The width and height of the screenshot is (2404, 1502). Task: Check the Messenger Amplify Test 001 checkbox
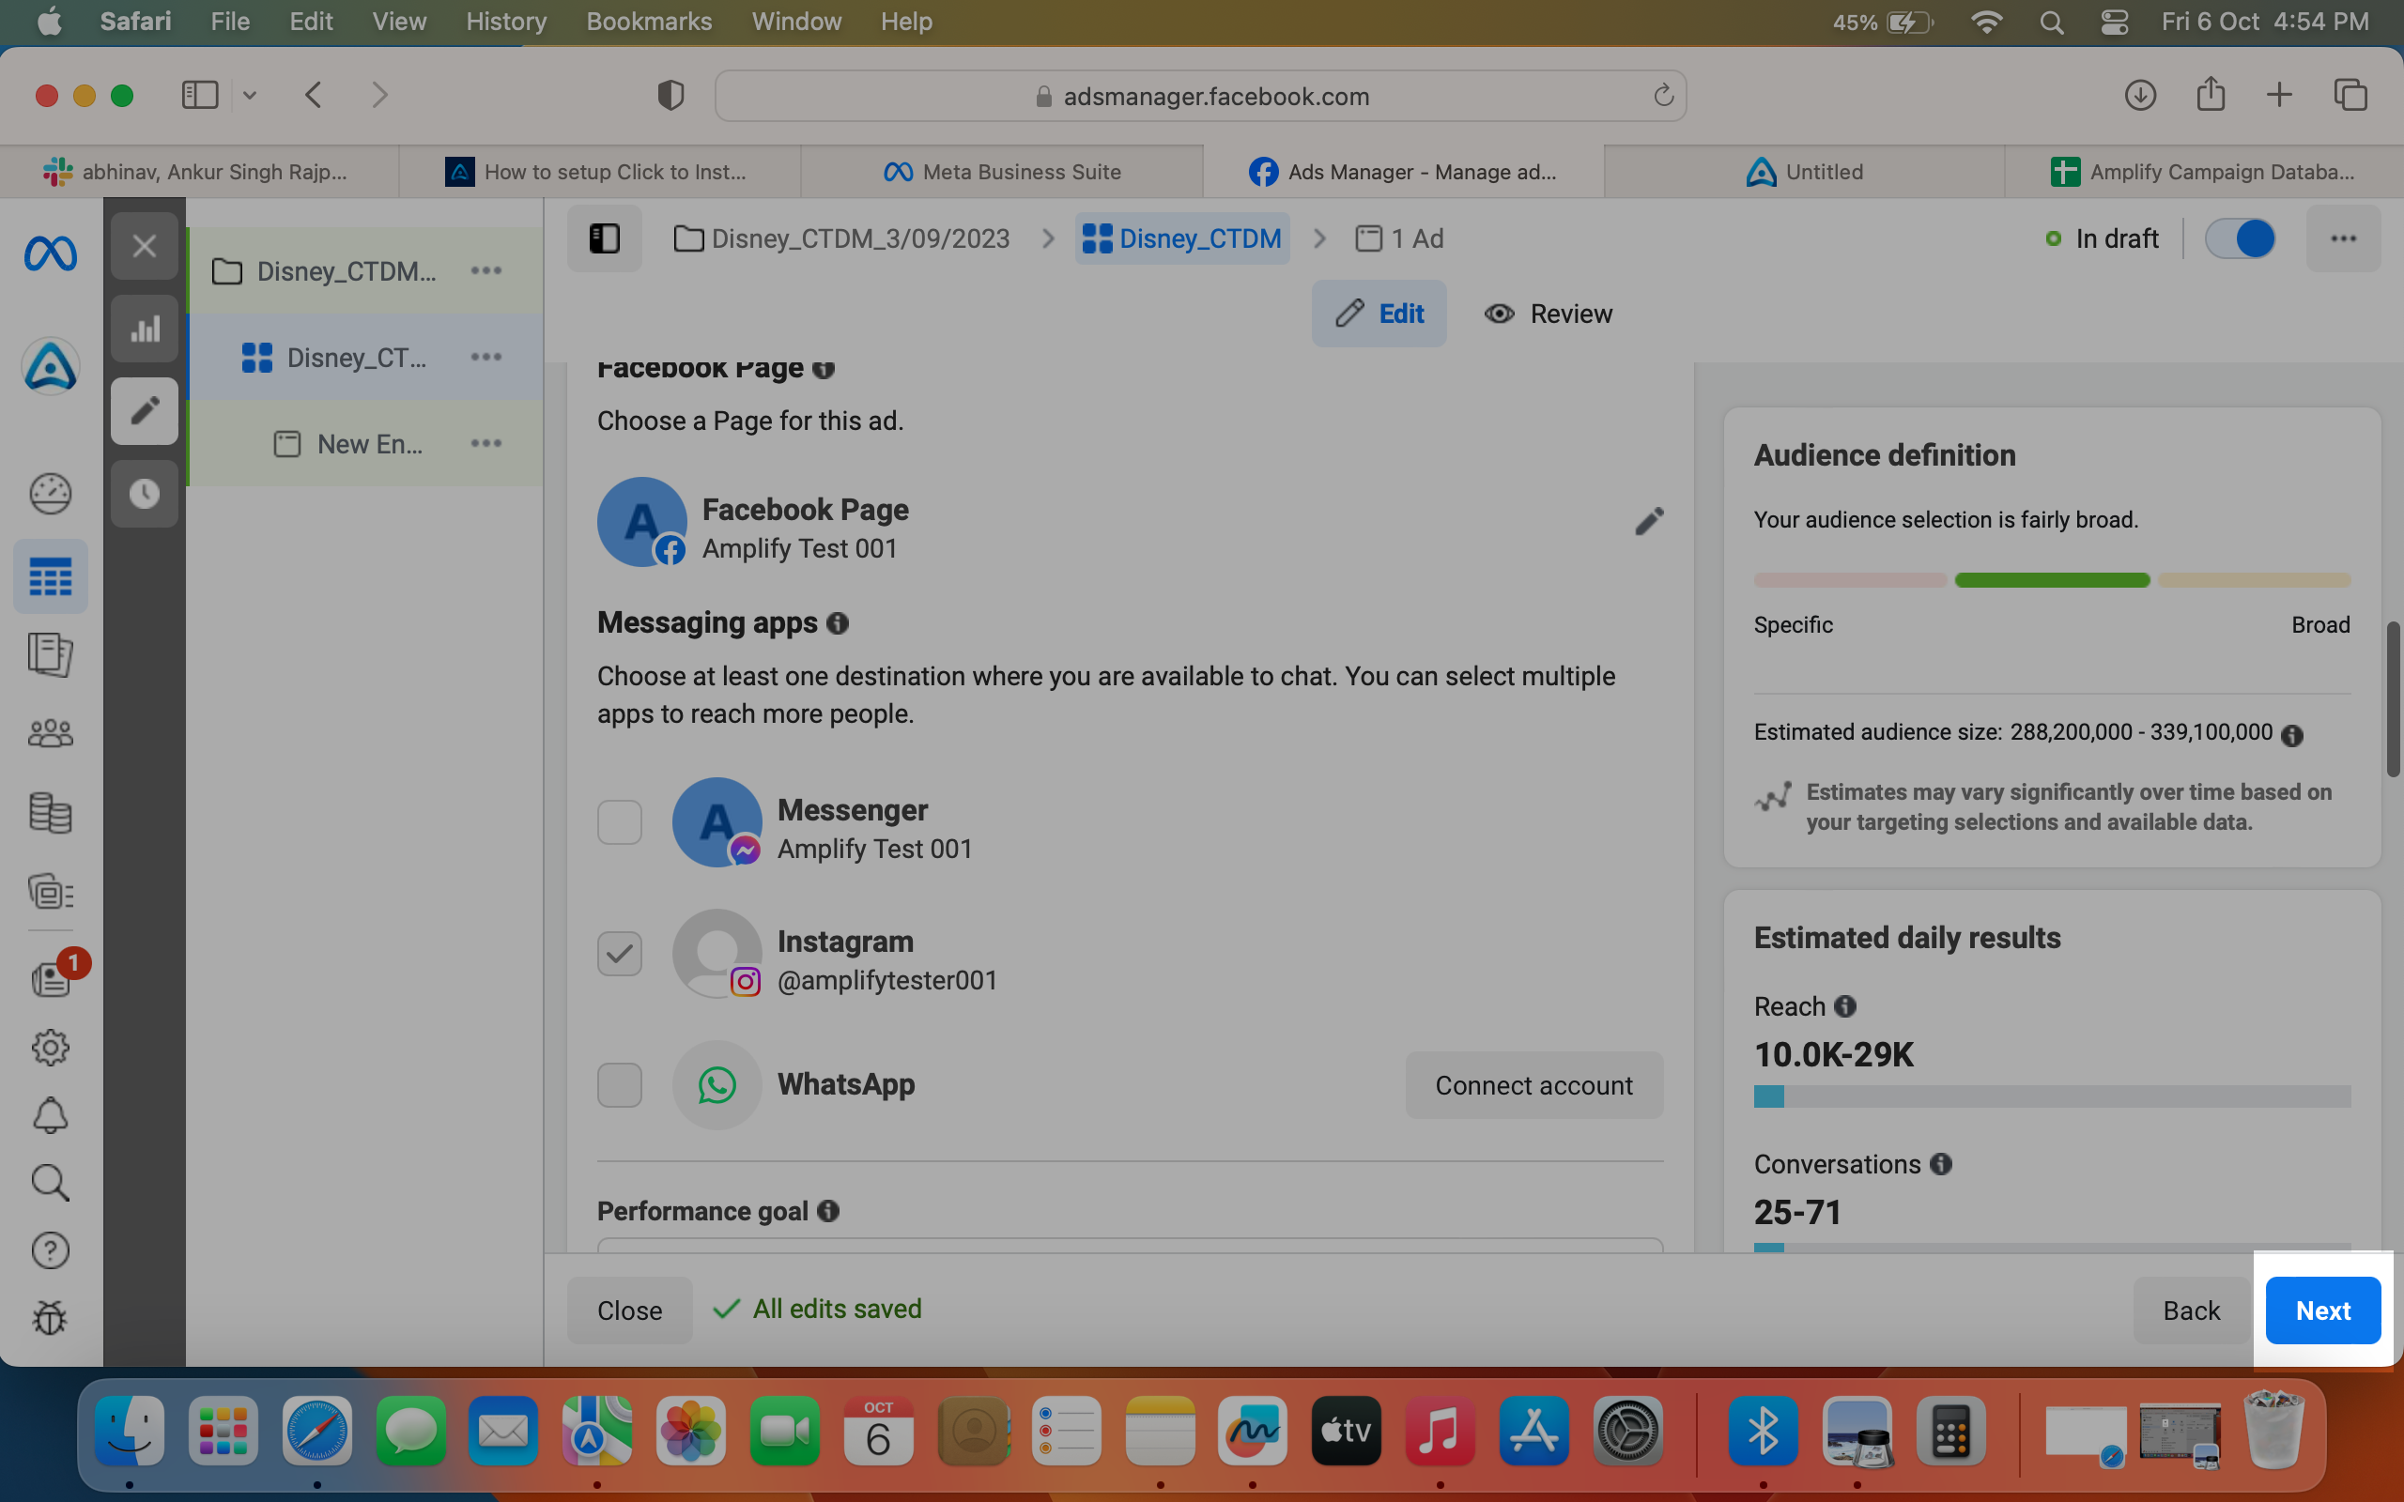(x=620, y=822)
